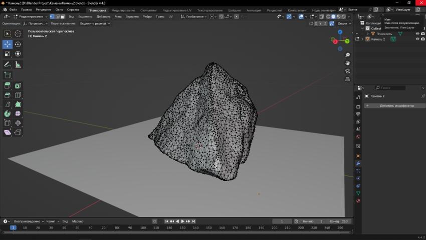The image size is (426, 240).
Task: Enable edge select mode
Action: [57, 16]
